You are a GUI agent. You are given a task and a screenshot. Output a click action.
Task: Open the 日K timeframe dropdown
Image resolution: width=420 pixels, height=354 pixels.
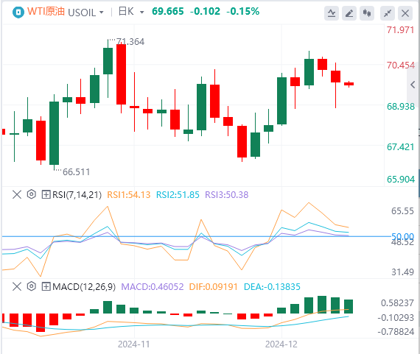131,12
